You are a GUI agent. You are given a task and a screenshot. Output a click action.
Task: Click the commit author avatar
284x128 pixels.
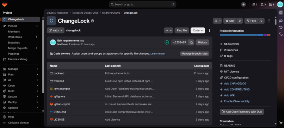[x=53, y=42]
